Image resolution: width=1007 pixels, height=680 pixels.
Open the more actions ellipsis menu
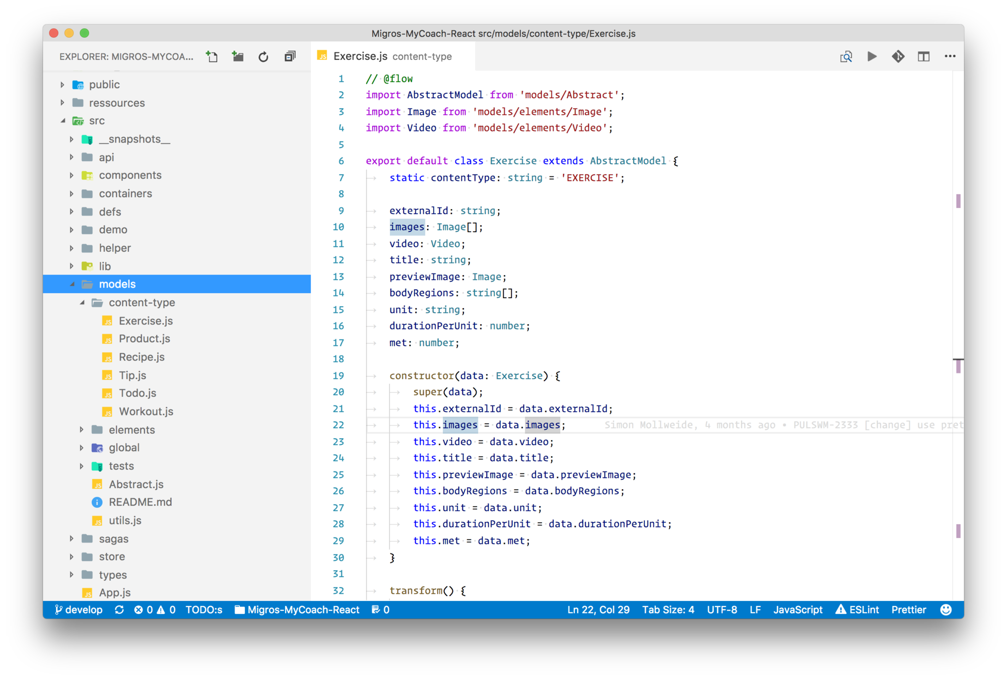pos(950,56)
